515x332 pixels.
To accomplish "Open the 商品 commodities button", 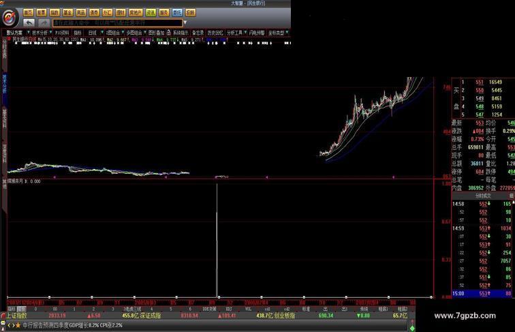I will tap(81, 12).
